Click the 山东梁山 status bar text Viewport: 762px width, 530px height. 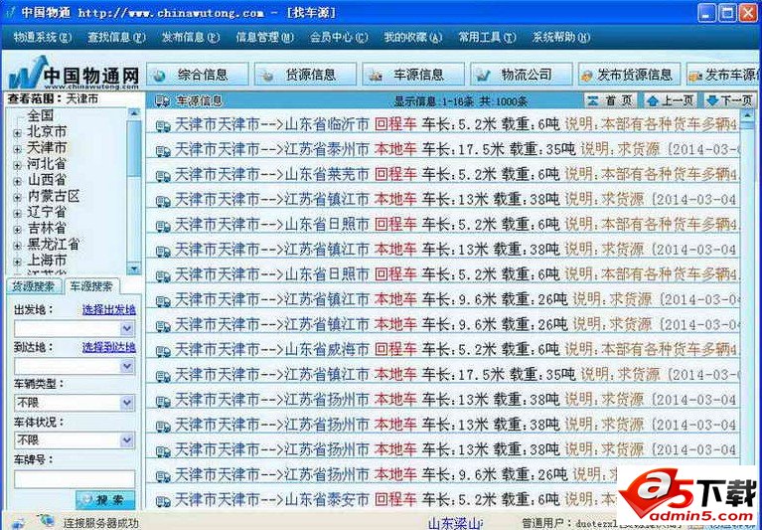tap(455, 523)
